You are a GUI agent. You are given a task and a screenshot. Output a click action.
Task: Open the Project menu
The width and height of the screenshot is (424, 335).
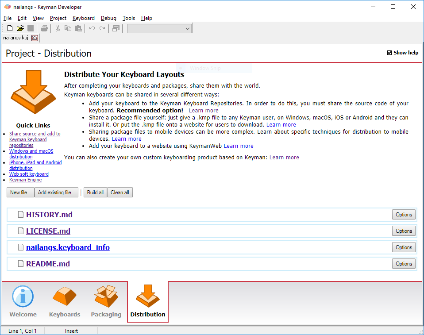coord(58,18)
